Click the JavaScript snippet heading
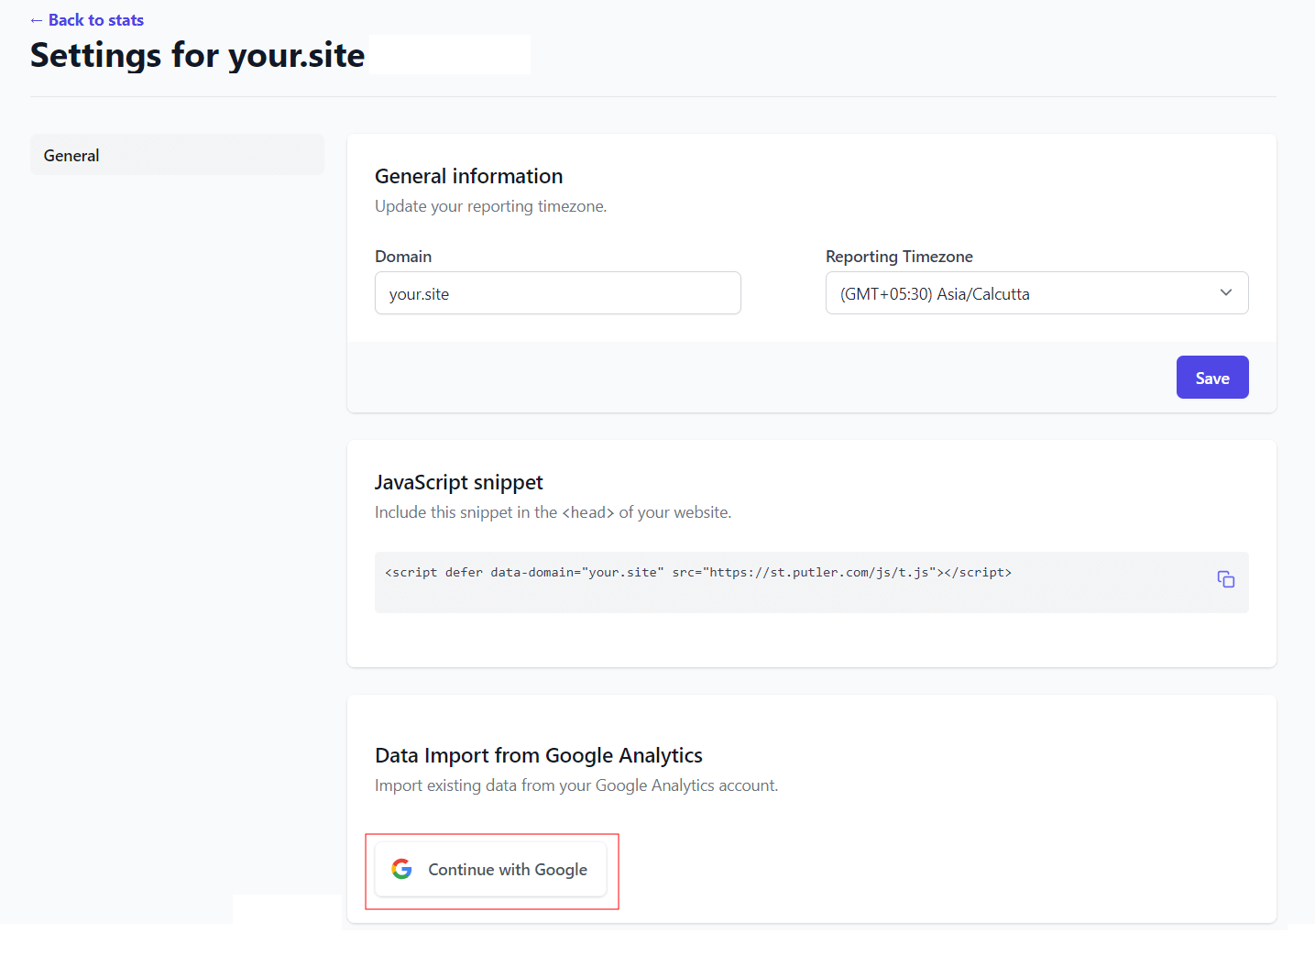Viewport: 1315px width, 966px height. point(458,482)
